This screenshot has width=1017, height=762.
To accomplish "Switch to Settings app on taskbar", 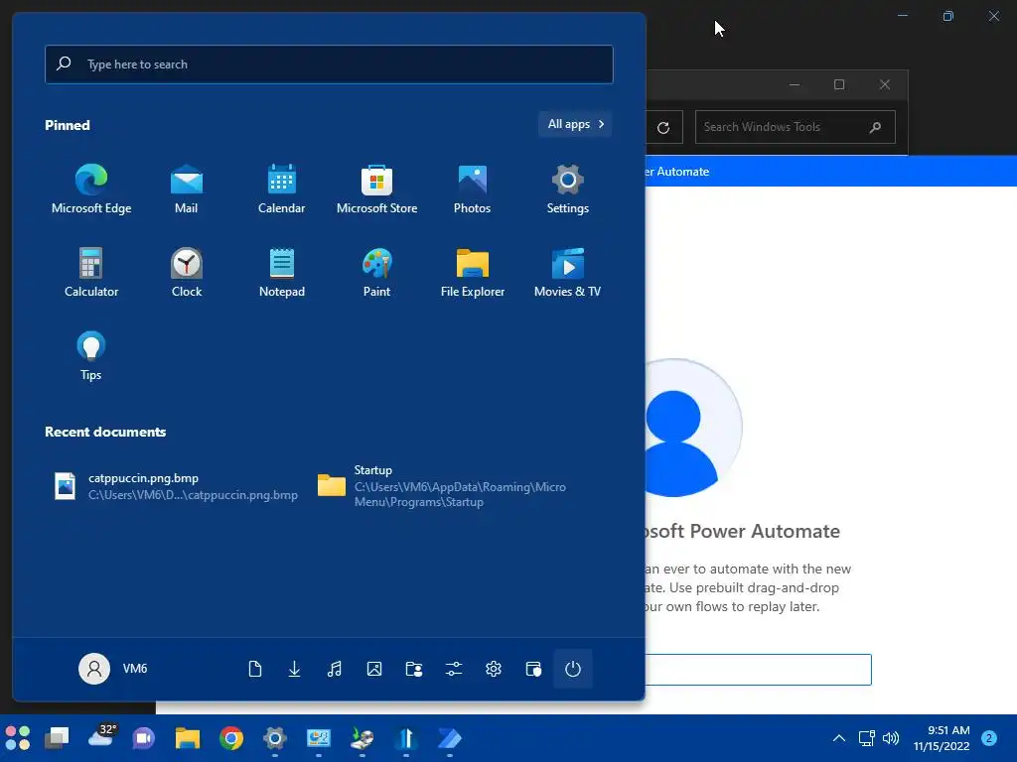I will (x=275, y=738).
